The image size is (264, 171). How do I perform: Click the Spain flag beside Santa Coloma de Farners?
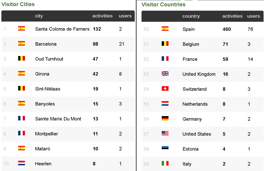click(21, 29)
